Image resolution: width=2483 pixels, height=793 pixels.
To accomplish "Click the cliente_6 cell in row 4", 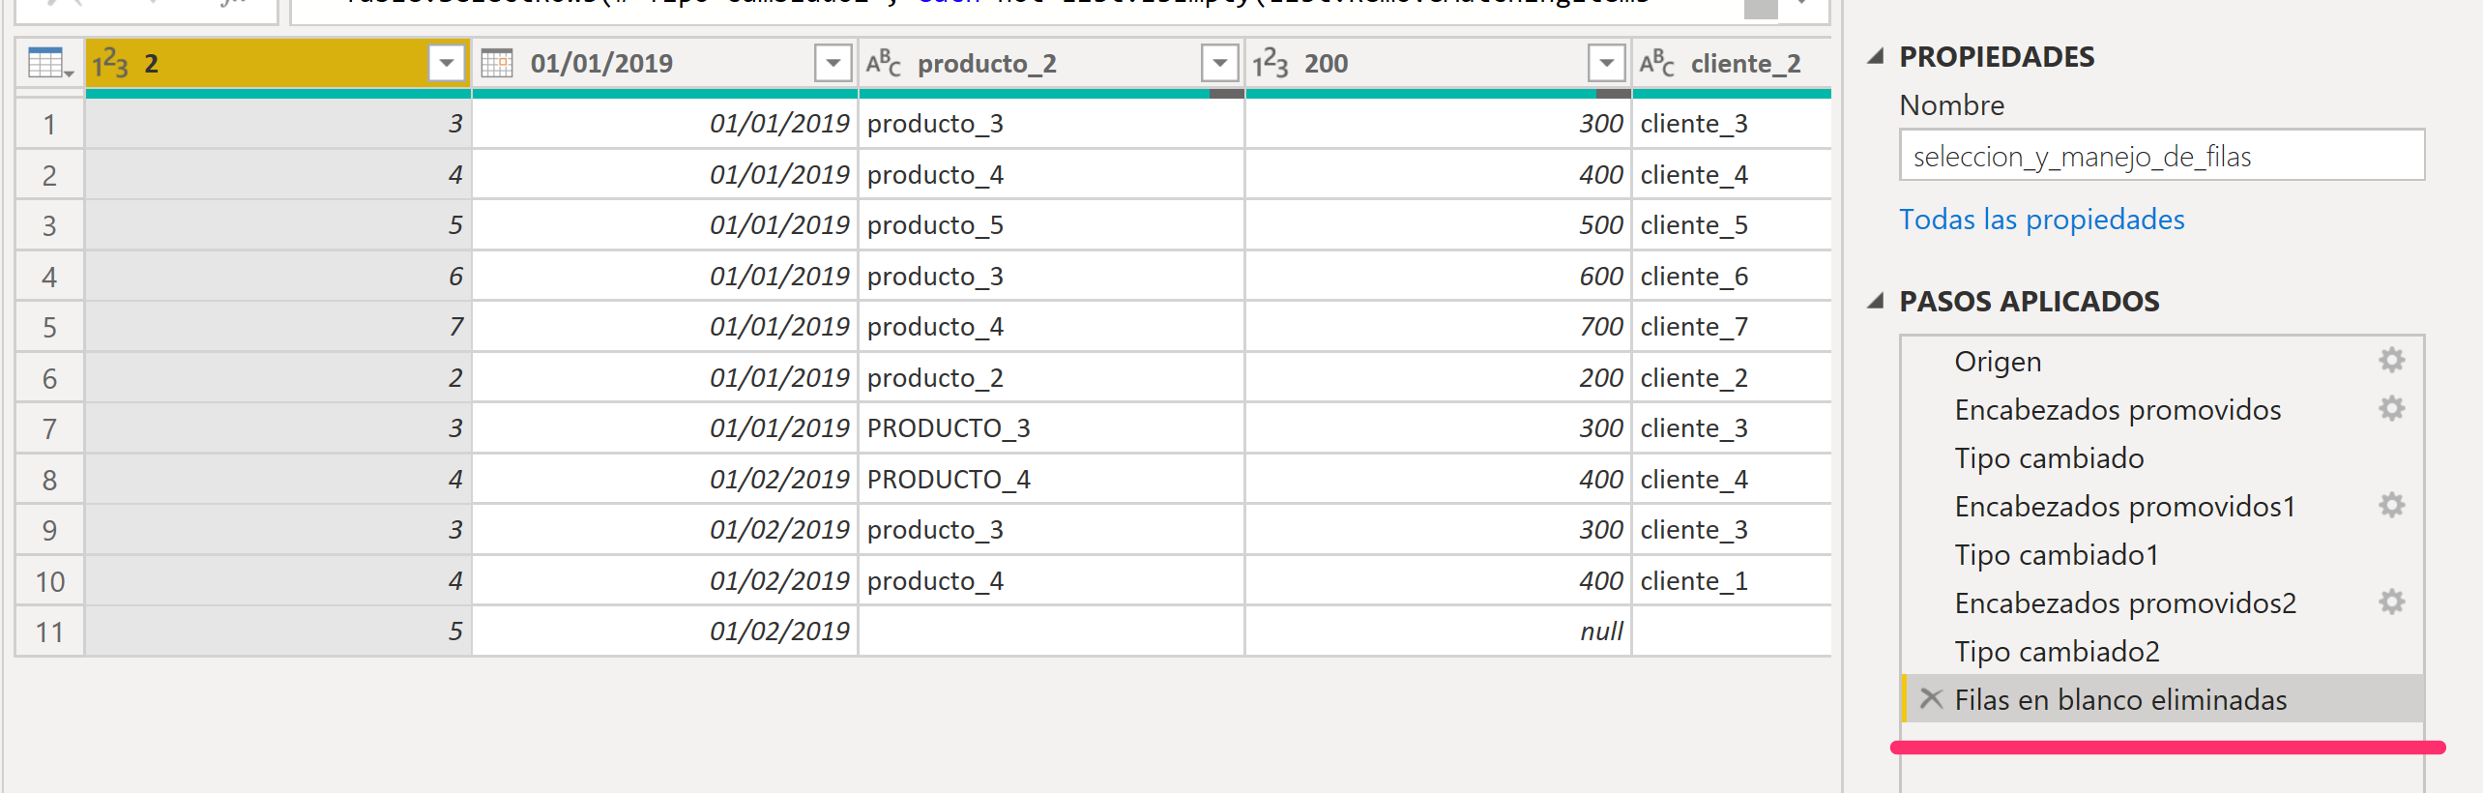I will [1732, 277].
